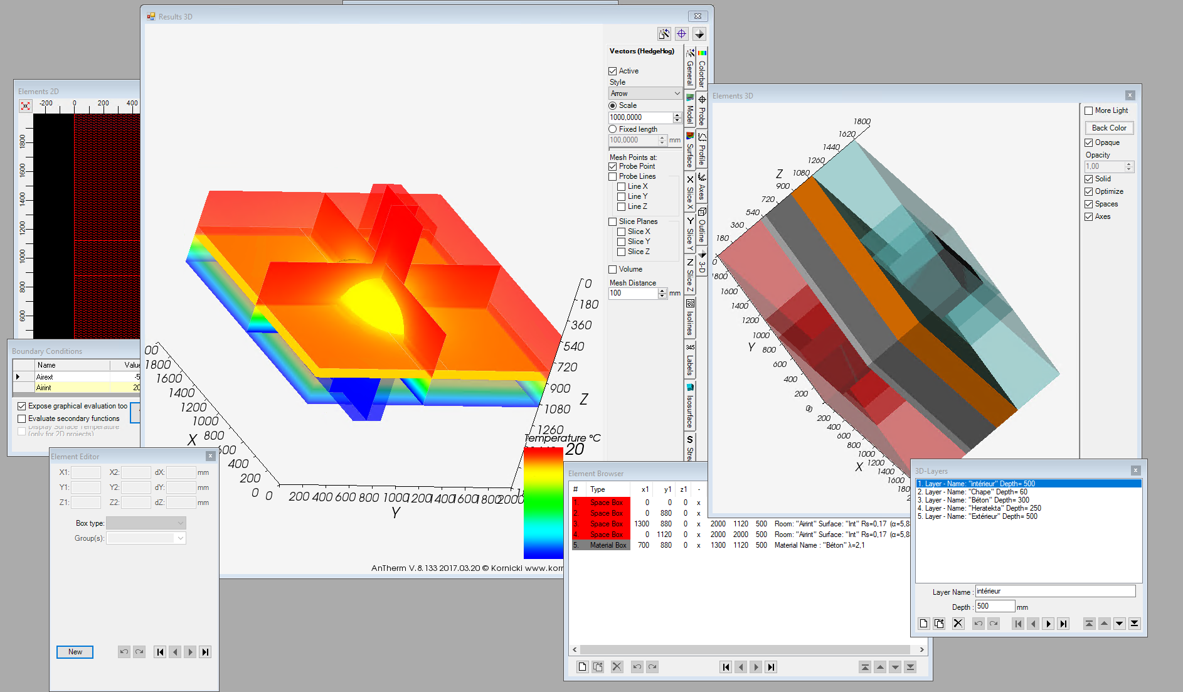Click the Layer Name input field
The height and width of the screenshot is (692, 1183).
[x=1054, y=591]
